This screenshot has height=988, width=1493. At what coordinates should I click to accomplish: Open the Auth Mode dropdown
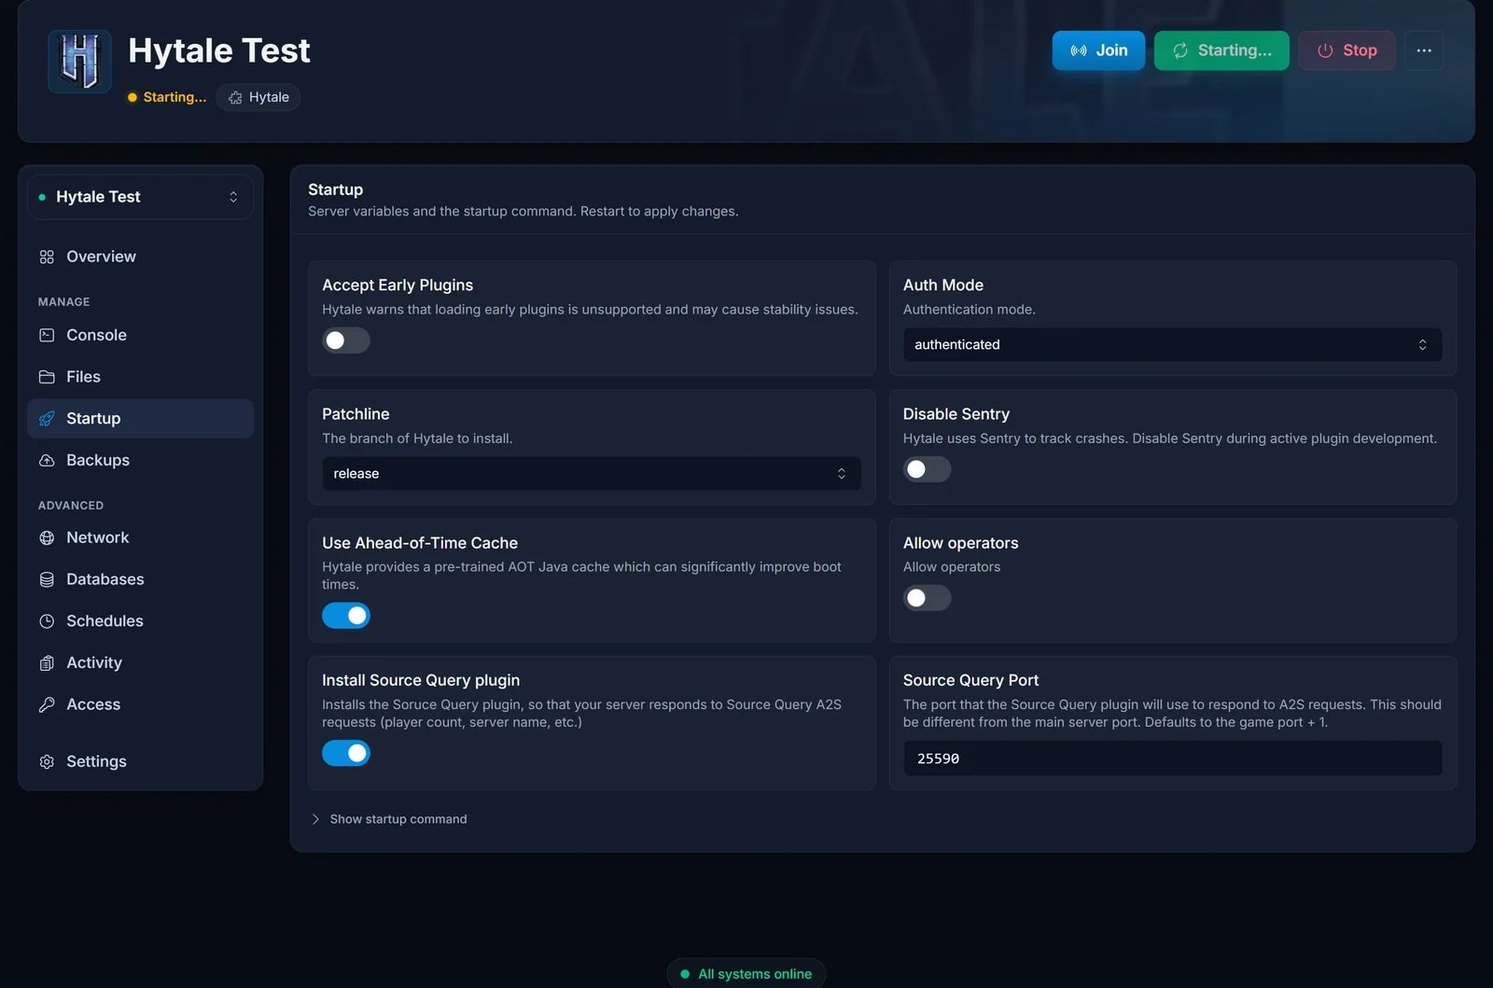(1172, 344)
